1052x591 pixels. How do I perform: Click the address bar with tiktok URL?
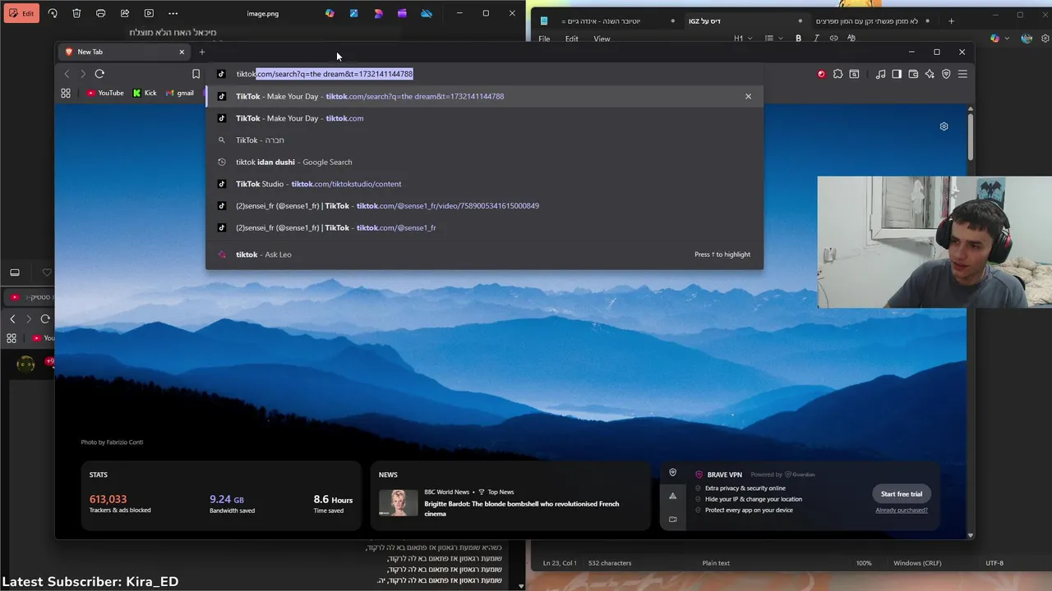[x=485, y=74]
